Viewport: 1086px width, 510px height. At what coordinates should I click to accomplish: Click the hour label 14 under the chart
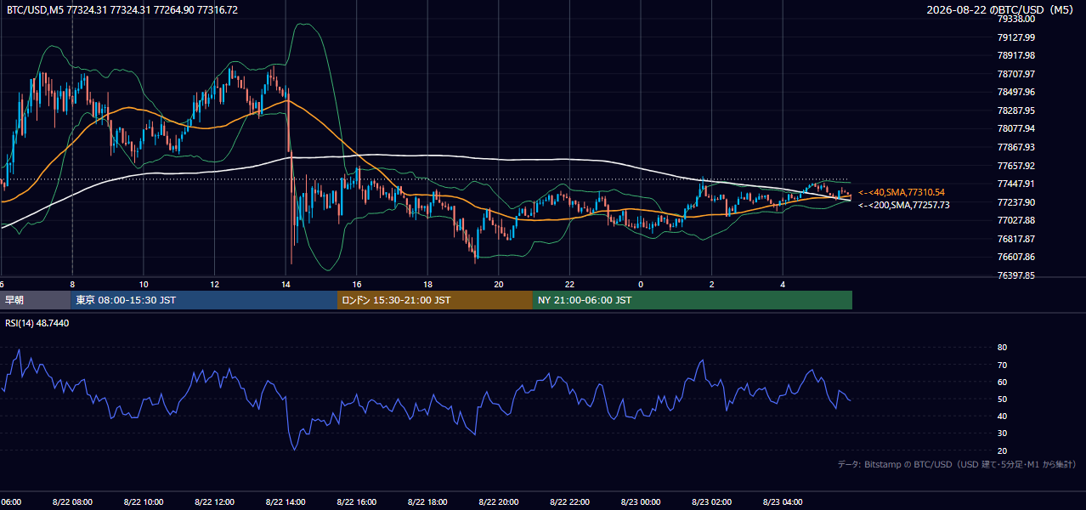point(286,284)
